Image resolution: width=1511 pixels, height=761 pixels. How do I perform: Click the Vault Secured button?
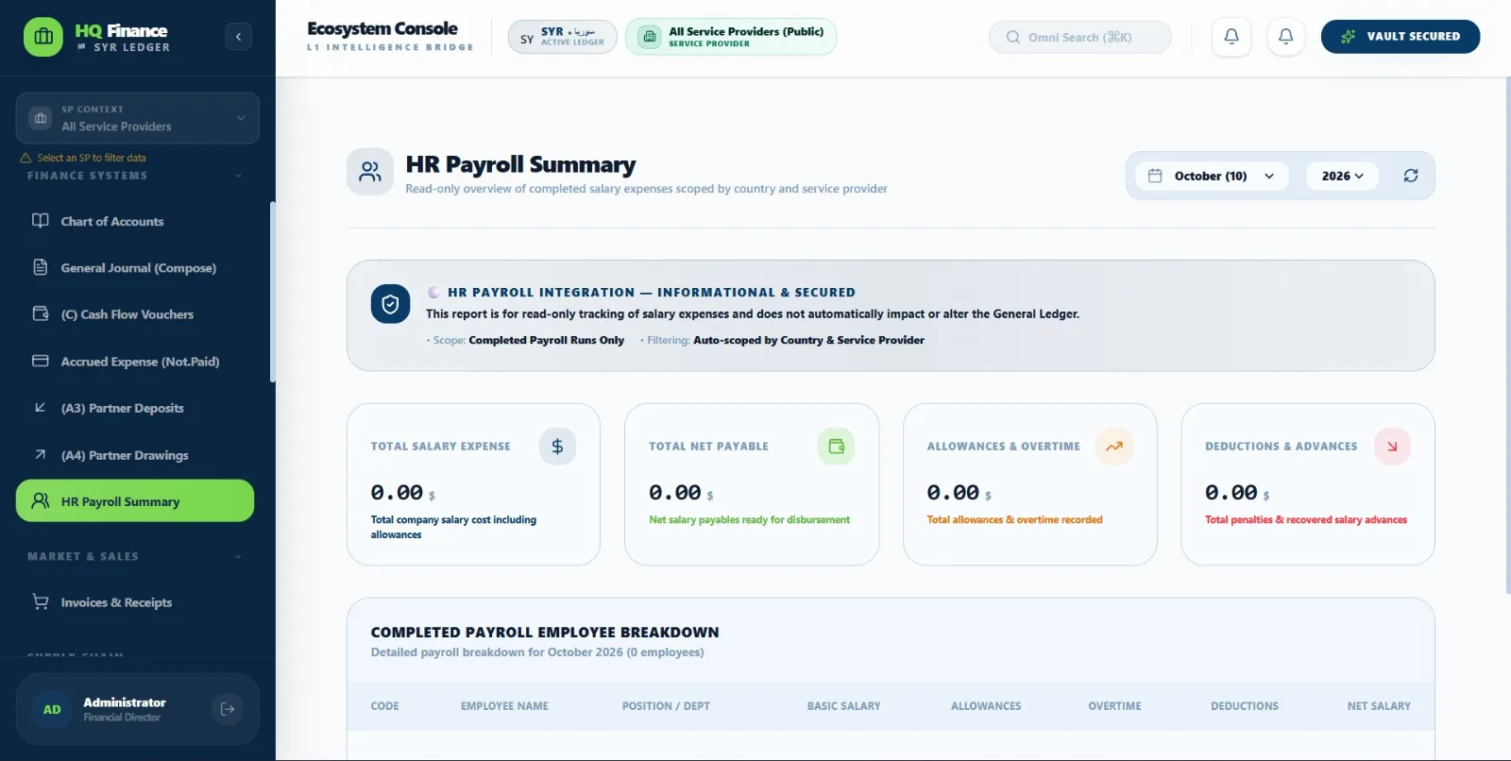1401,37
